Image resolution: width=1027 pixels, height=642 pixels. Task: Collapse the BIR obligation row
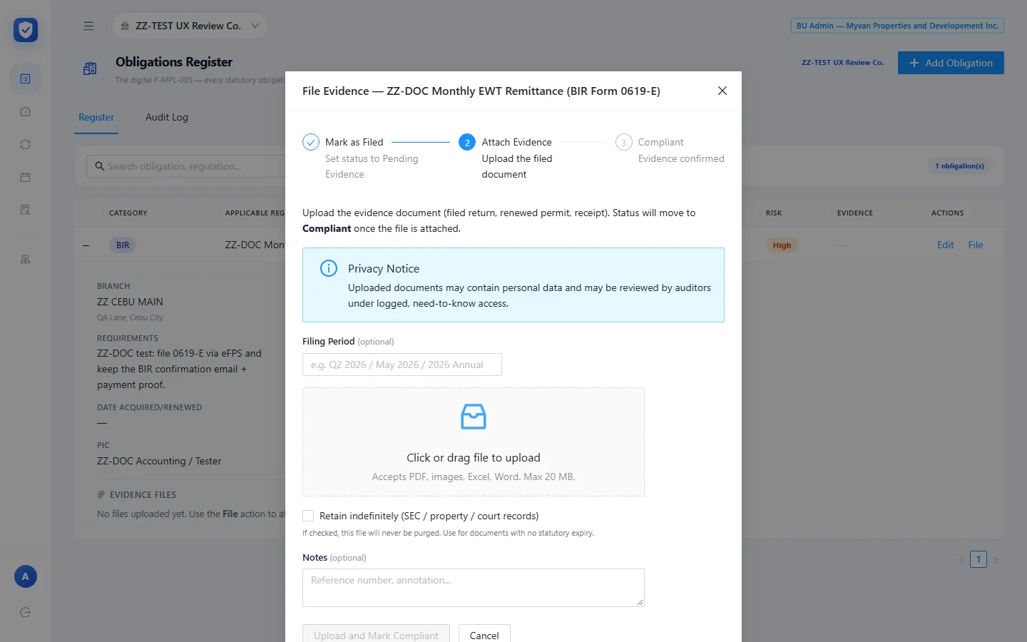tap(86, 245)
